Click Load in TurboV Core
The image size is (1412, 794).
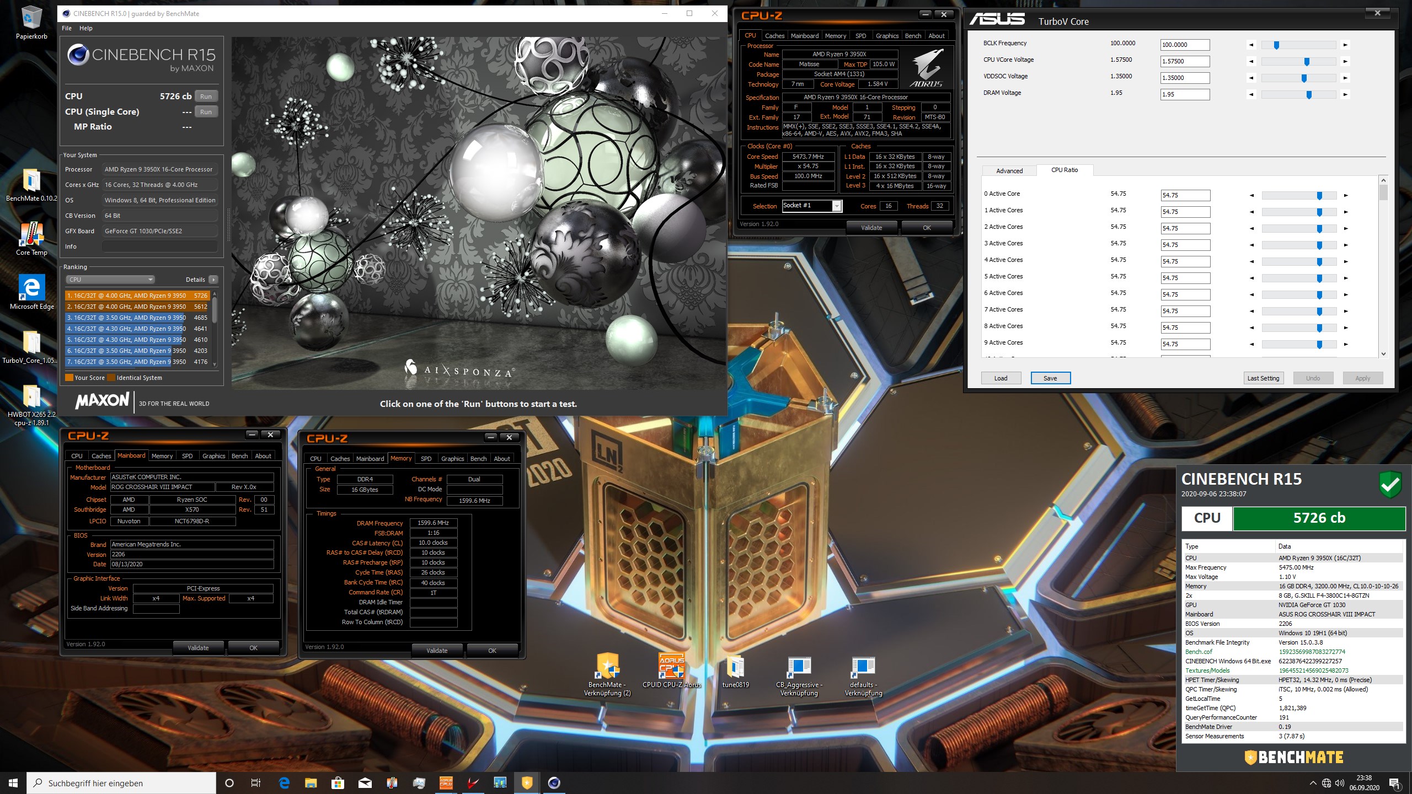pos(1001,378)
